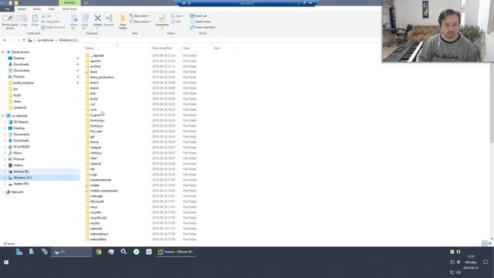This screenshot has height=278, width=494.
Task: Select System32 in Quick access
Action: [x=20, y=107]
